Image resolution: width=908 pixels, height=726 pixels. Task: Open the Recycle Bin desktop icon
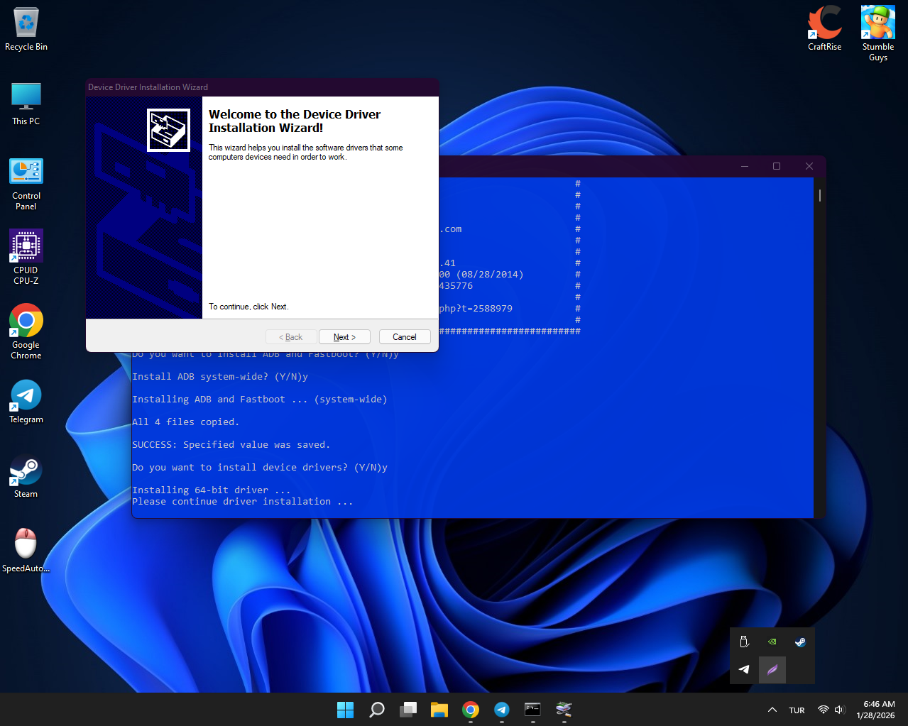pos(26,30)
